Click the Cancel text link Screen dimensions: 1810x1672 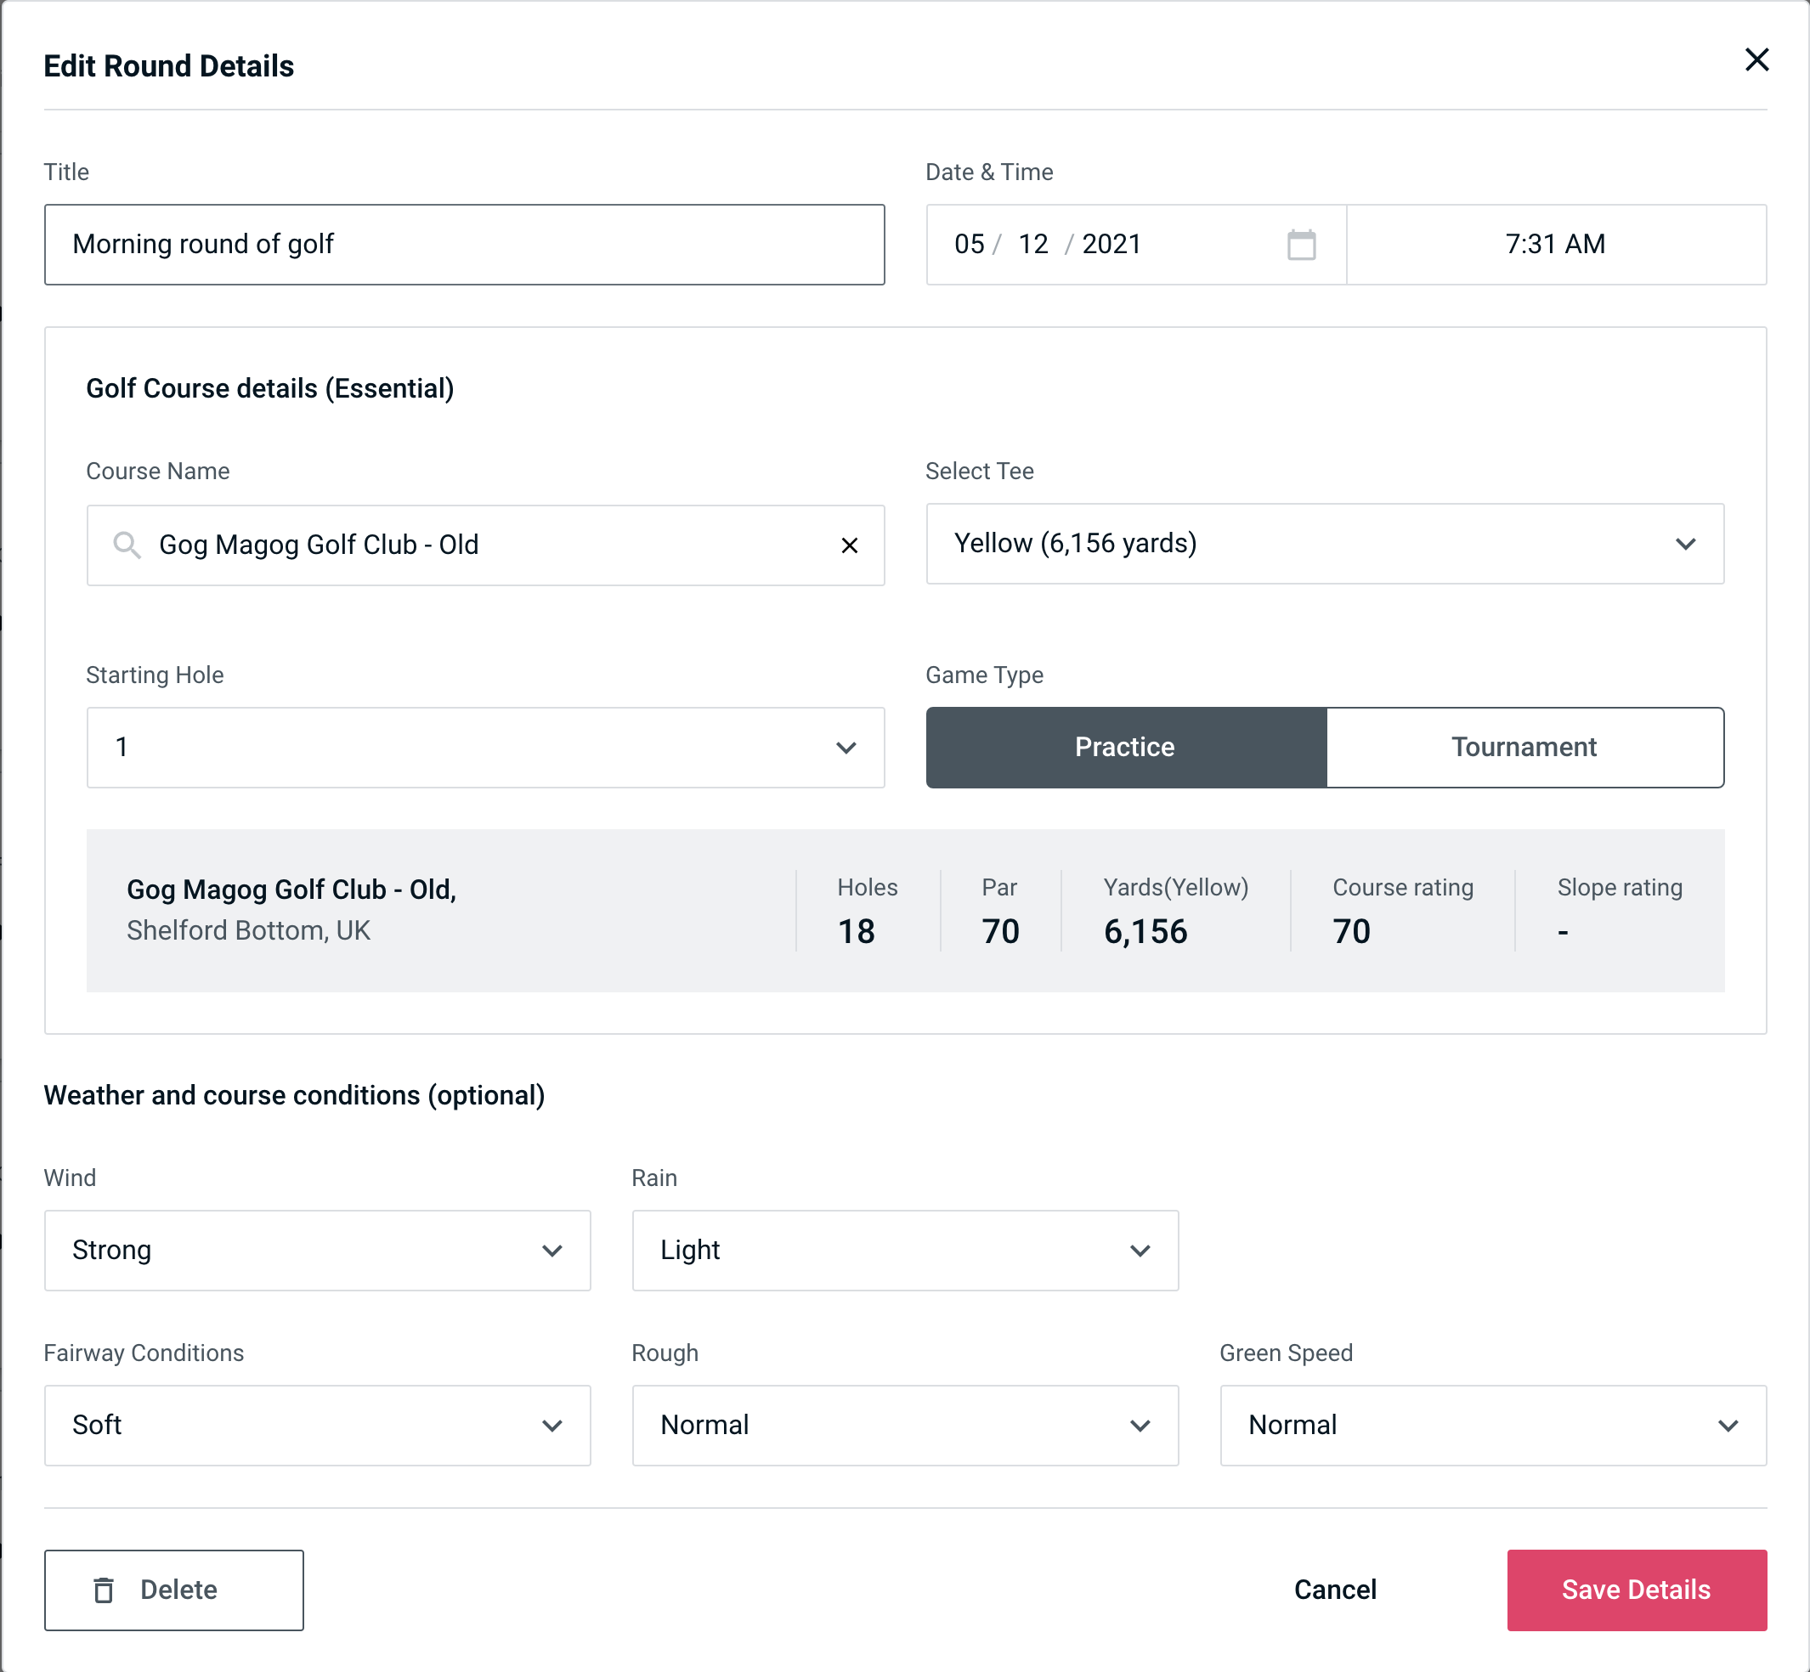tap(1332, 1590)
